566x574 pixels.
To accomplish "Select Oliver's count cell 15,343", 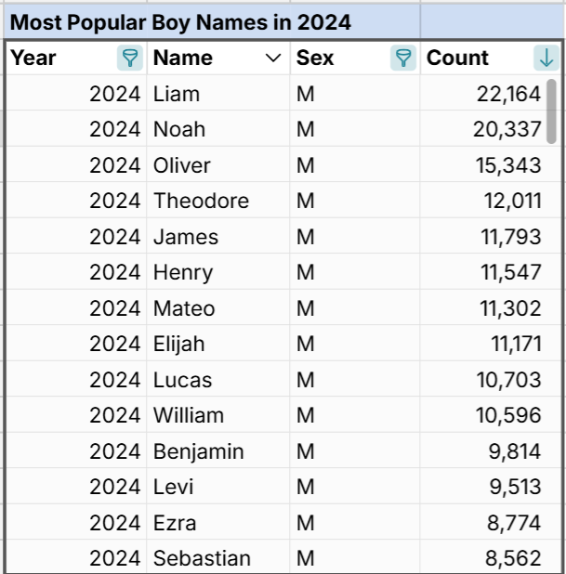I will (x=507, y=165).
